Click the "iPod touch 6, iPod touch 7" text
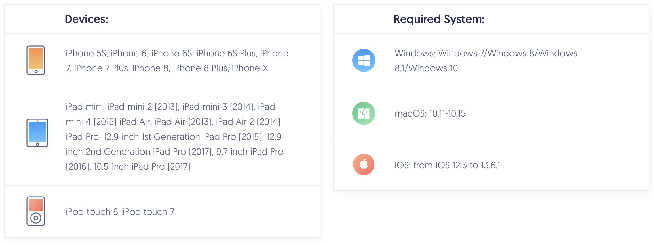This screenshot has width=654, height=244. [x=120, y=212]
